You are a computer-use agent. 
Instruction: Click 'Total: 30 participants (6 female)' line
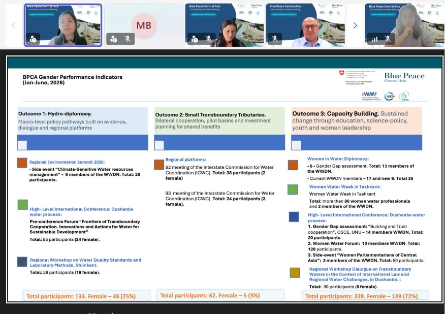(x=343, y=287)
